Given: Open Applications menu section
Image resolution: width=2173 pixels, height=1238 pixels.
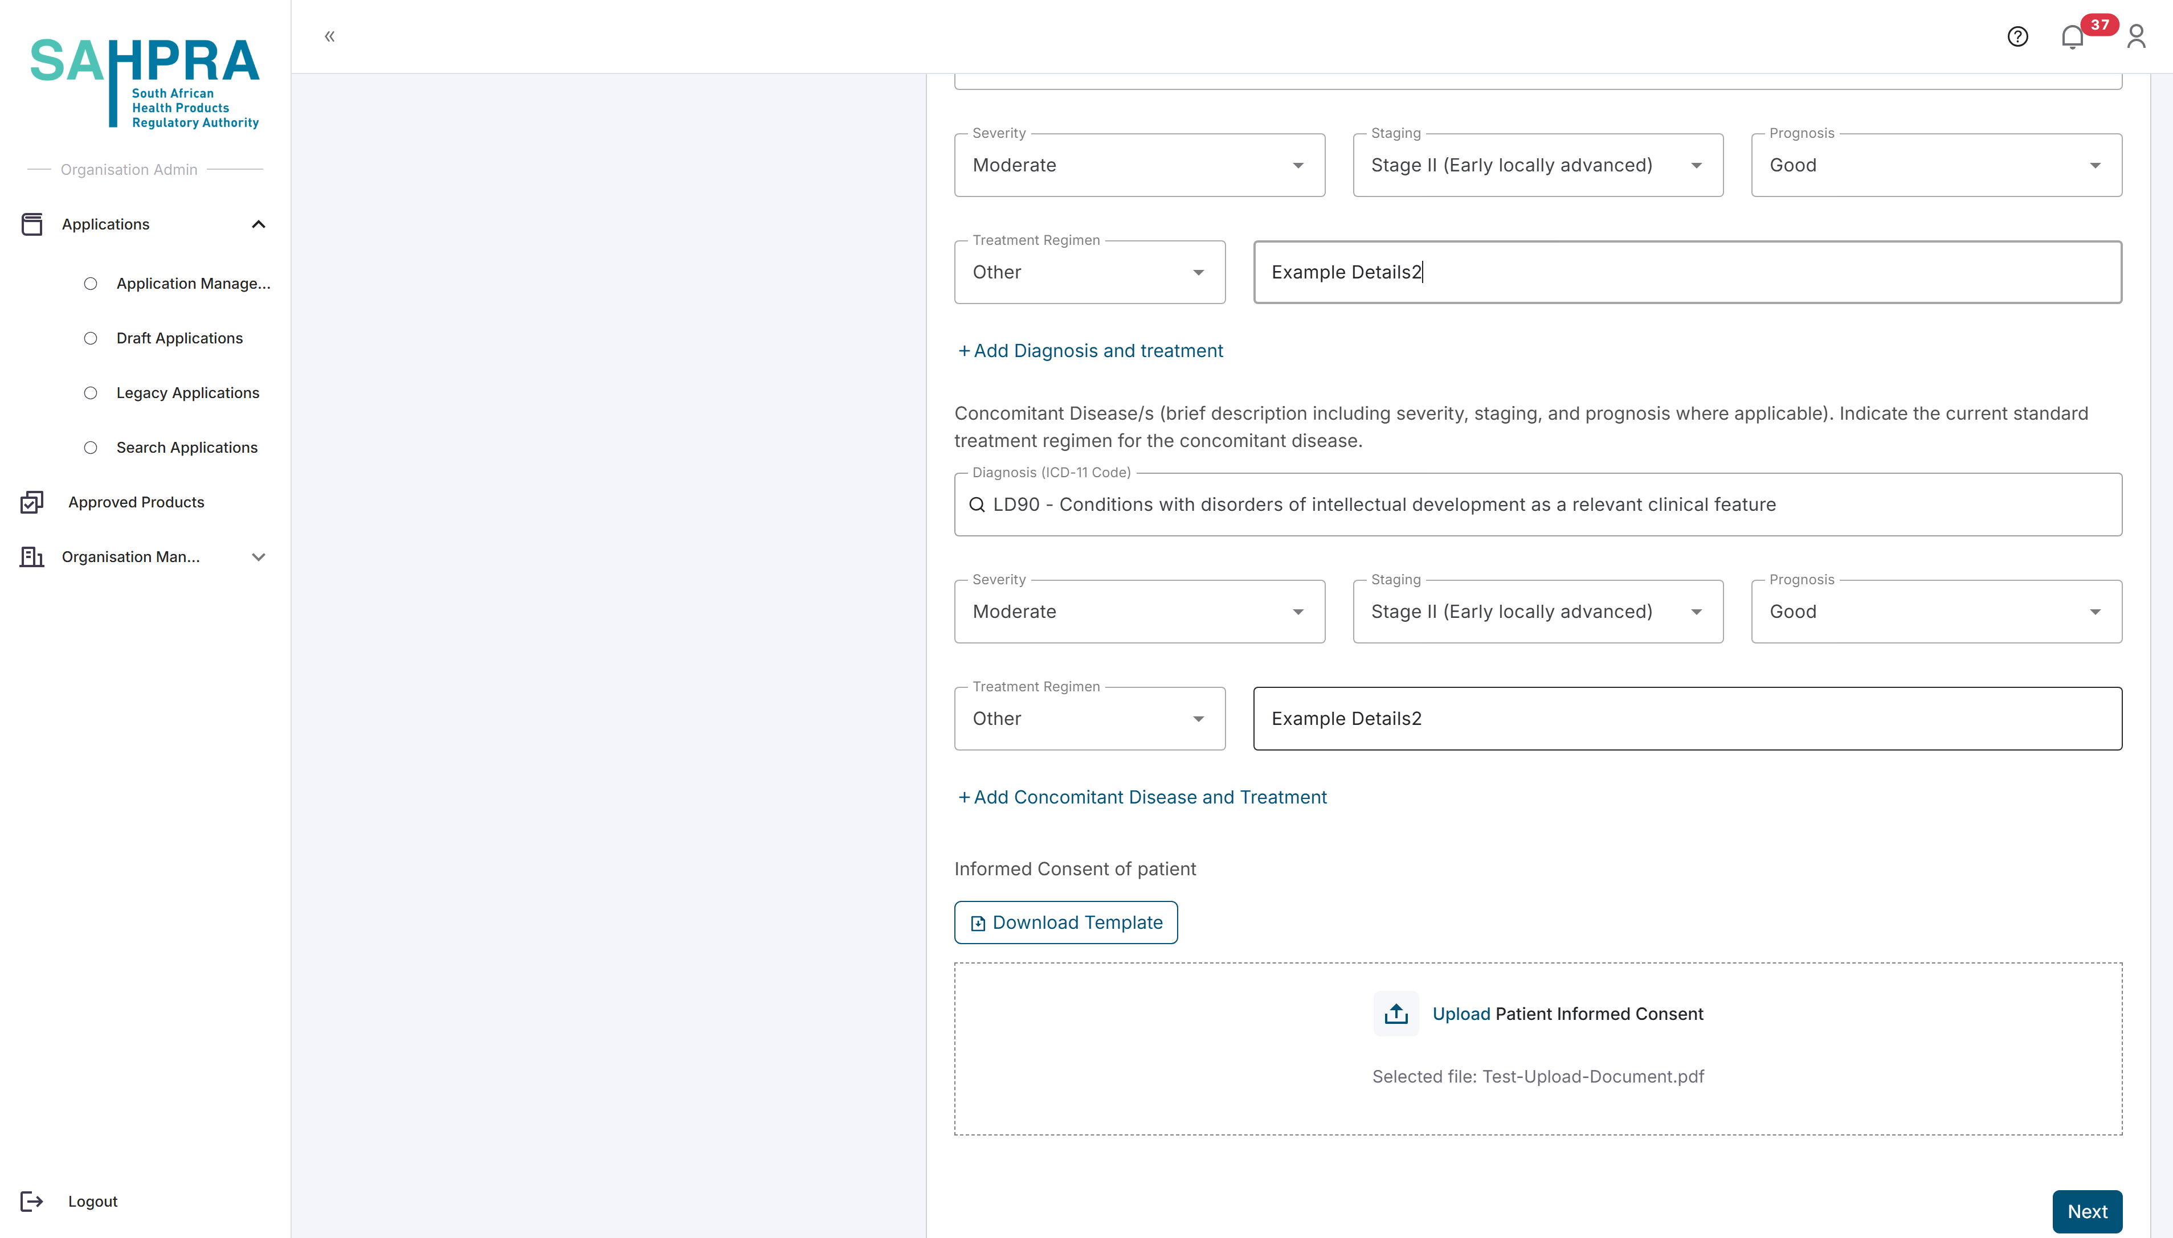Looking at the screenshot, I should 105,224.
